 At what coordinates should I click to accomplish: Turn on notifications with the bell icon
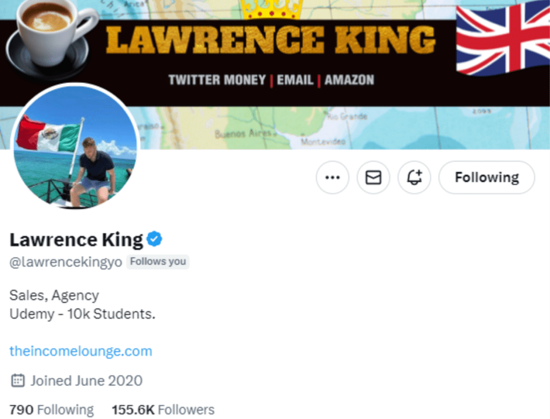(x=414, y=177)
